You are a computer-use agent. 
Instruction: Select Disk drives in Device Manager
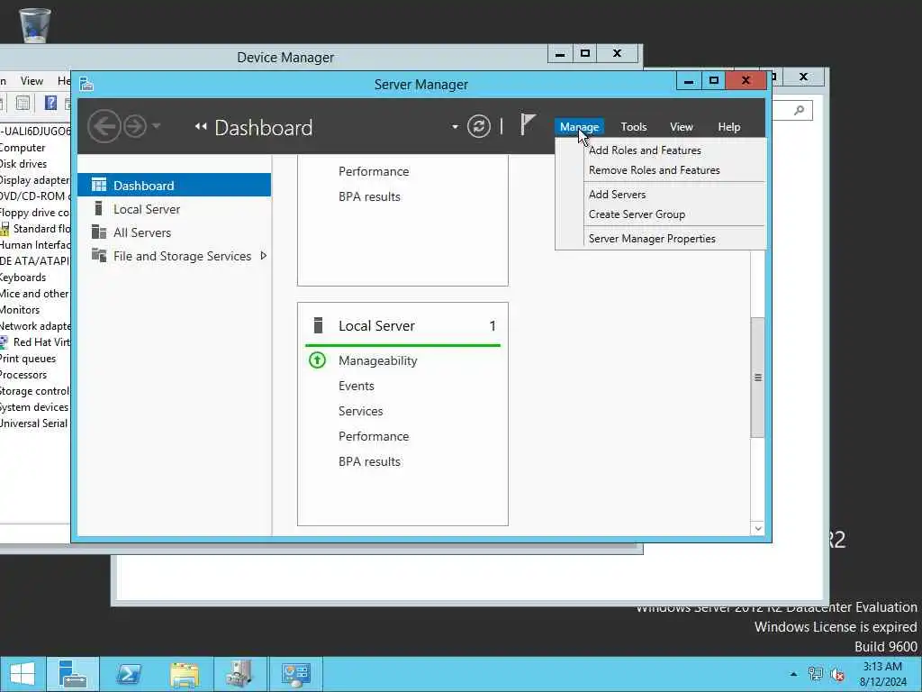[x=23, y=164]
